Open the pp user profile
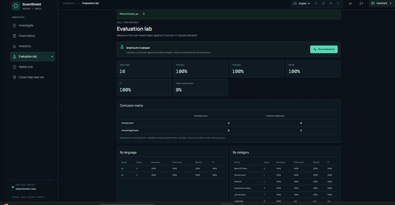The width and height of the screenshot is (395, 205). [350, 3]
